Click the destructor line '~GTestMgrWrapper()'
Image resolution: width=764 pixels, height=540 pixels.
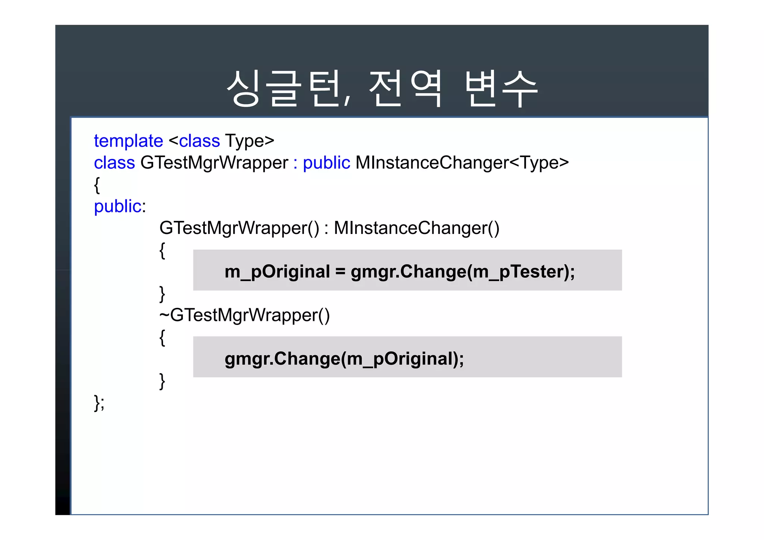[x=245, y=315]
